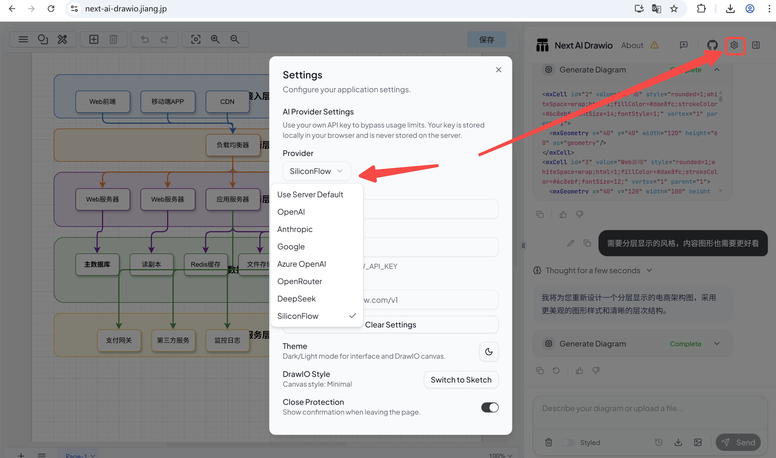Toggle the Close Protection switch
This screenshot has width=776, height=458.
point(490,407)
